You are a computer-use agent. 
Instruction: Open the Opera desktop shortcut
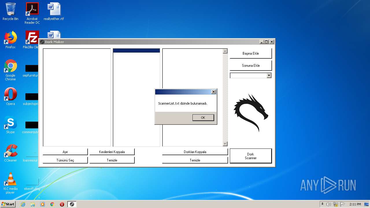coord(10,96)
